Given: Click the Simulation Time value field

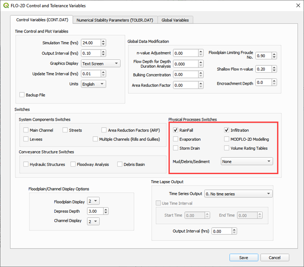Looking at the screenshot, I should (x=90, y=43).
